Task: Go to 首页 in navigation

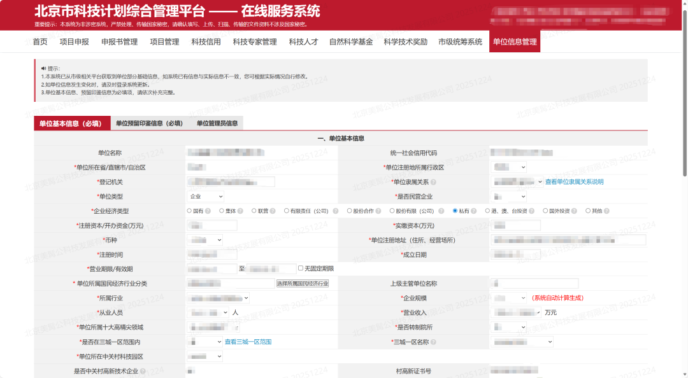Action: 40,41
